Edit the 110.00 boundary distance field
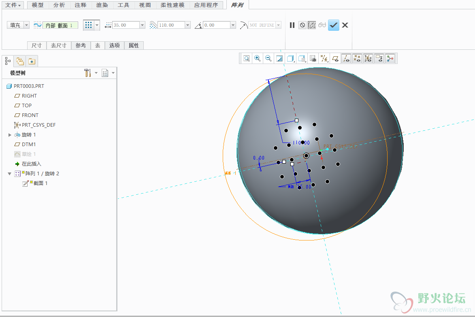The height and width of the screenshot is (317, 475). point(171,25)
